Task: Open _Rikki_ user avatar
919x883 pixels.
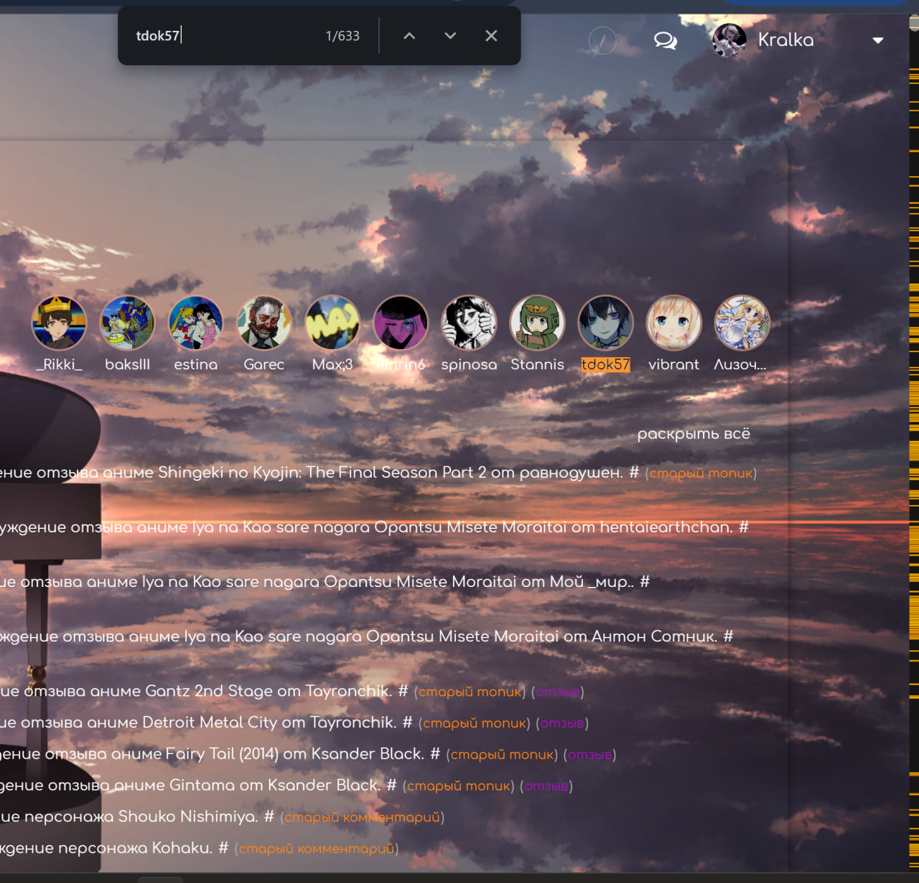Action: (59, 323)
